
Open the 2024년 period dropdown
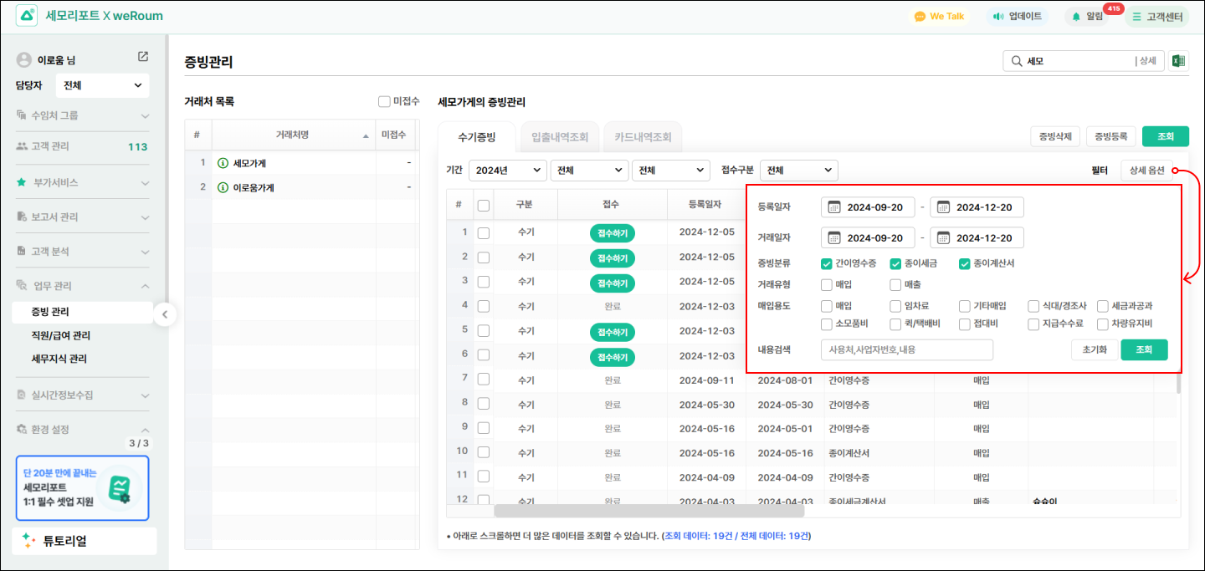coord(507,171)
